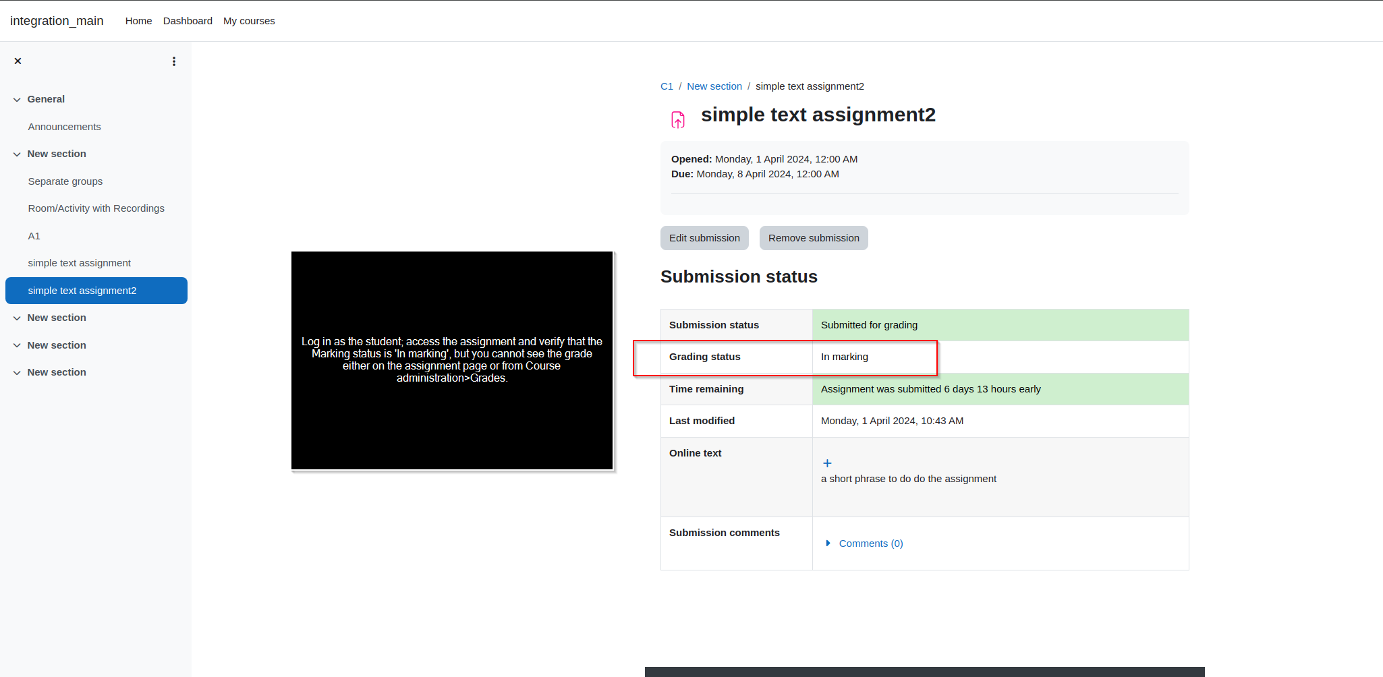Click the 'Online text' row label
Viewport: 1383px width, 677px height.
pos(695,453)
